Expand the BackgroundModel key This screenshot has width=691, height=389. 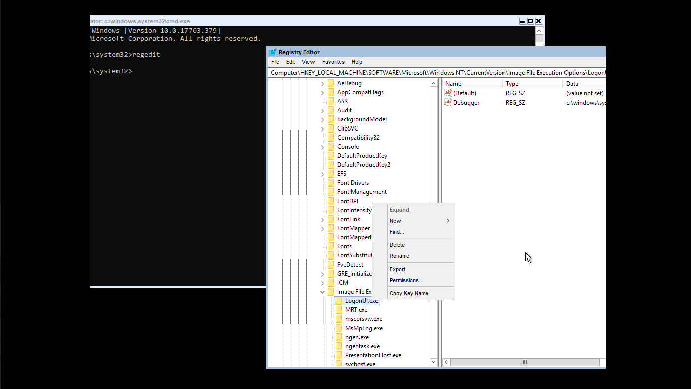point(323,119)
